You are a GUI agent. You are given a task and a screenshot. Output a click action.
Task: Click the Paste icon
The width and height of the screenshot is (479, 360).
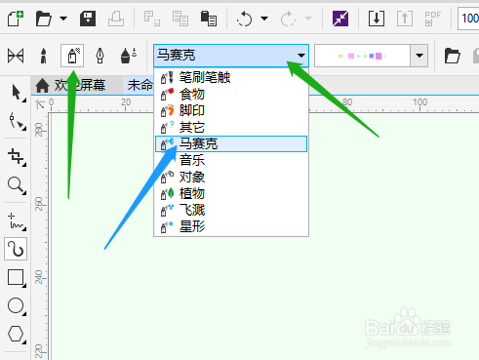tap(209, 19)
